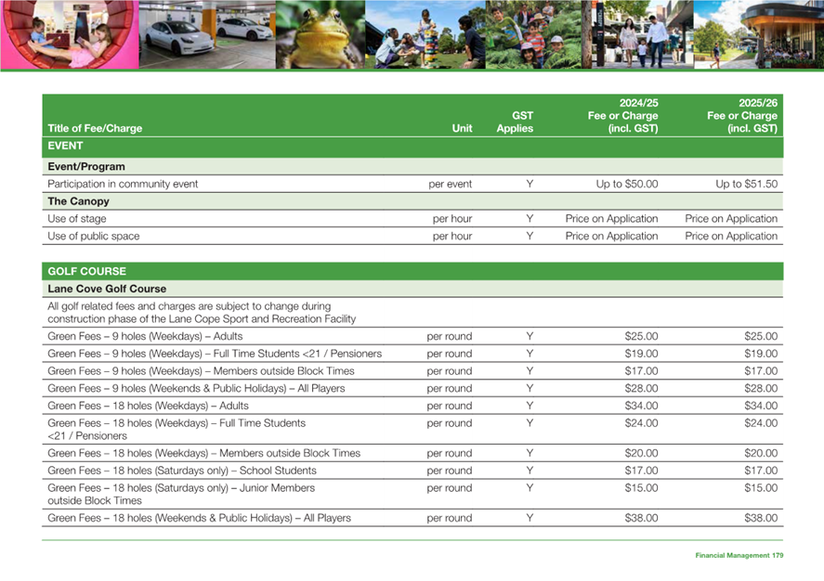
Task: Click the '2024/25 Fee or Charge' header
Action: [622, 115]
